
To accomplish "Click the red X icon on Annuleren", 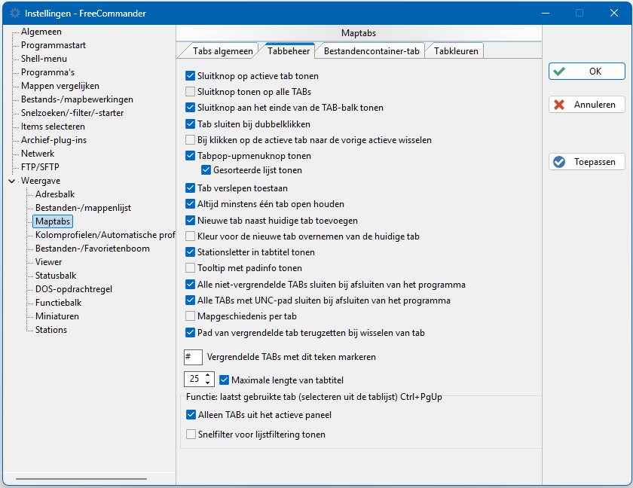I will coord(559,105).
